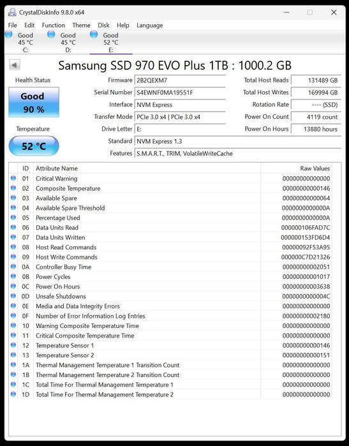Viewport: 349px width, 446px height.
Task: Click status dot for Temperature Sensor 1
Action: point(13,345)
